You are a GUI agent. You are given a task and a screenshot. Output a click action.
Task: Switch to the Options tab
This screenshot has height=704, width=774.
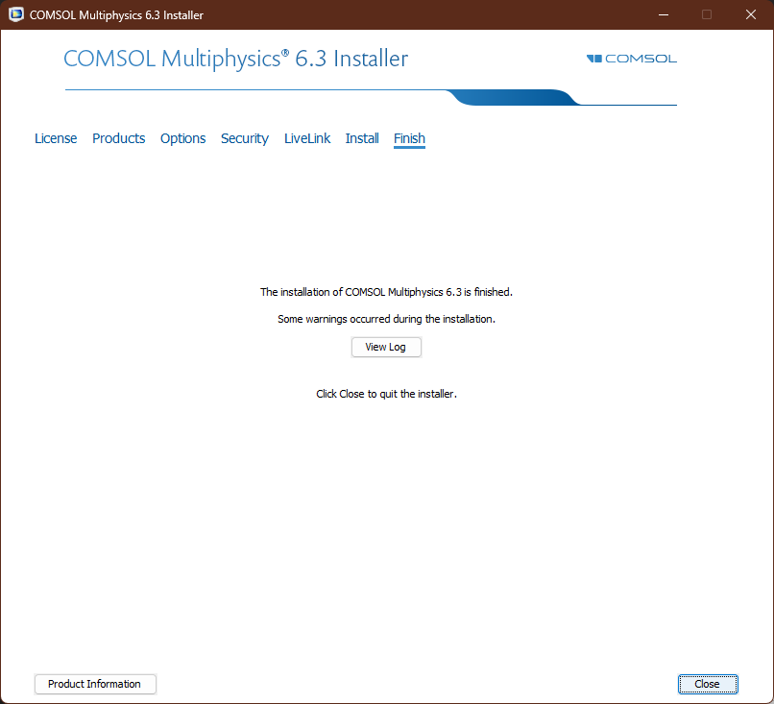[x=182, y=138]
